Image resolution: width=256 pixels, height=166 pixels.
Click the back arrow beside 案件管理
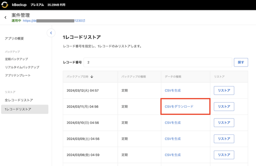coord(5,18)
